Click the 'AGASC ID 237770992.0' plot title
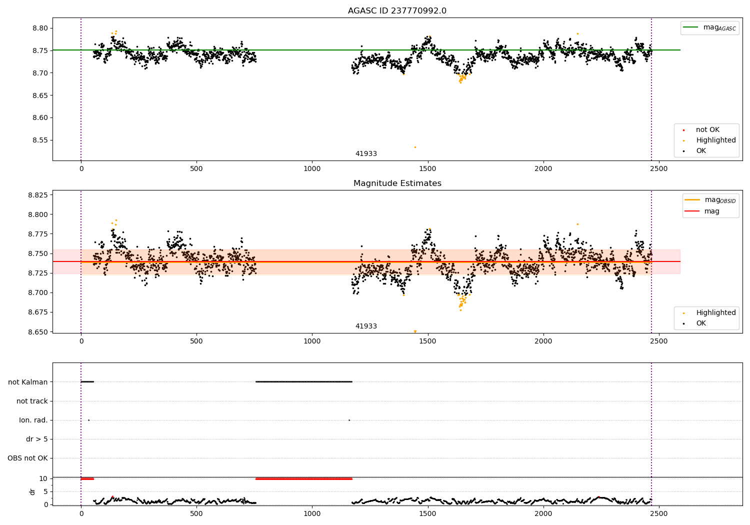Screen dimensions: 750x525 397,11
